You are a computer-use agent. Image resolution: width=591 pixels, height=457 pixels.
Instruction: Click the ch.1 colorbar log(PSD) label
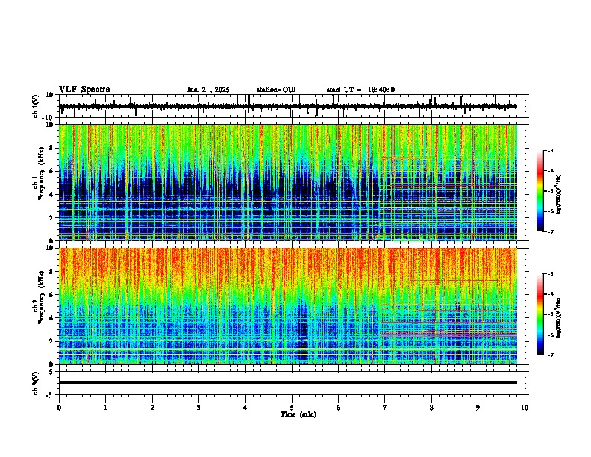(x=559, y=194)
